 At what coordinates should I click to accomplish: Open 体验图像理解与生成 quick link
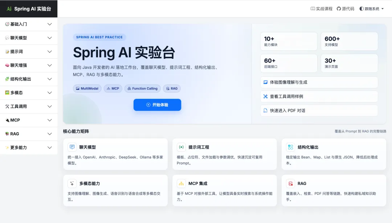319,82
